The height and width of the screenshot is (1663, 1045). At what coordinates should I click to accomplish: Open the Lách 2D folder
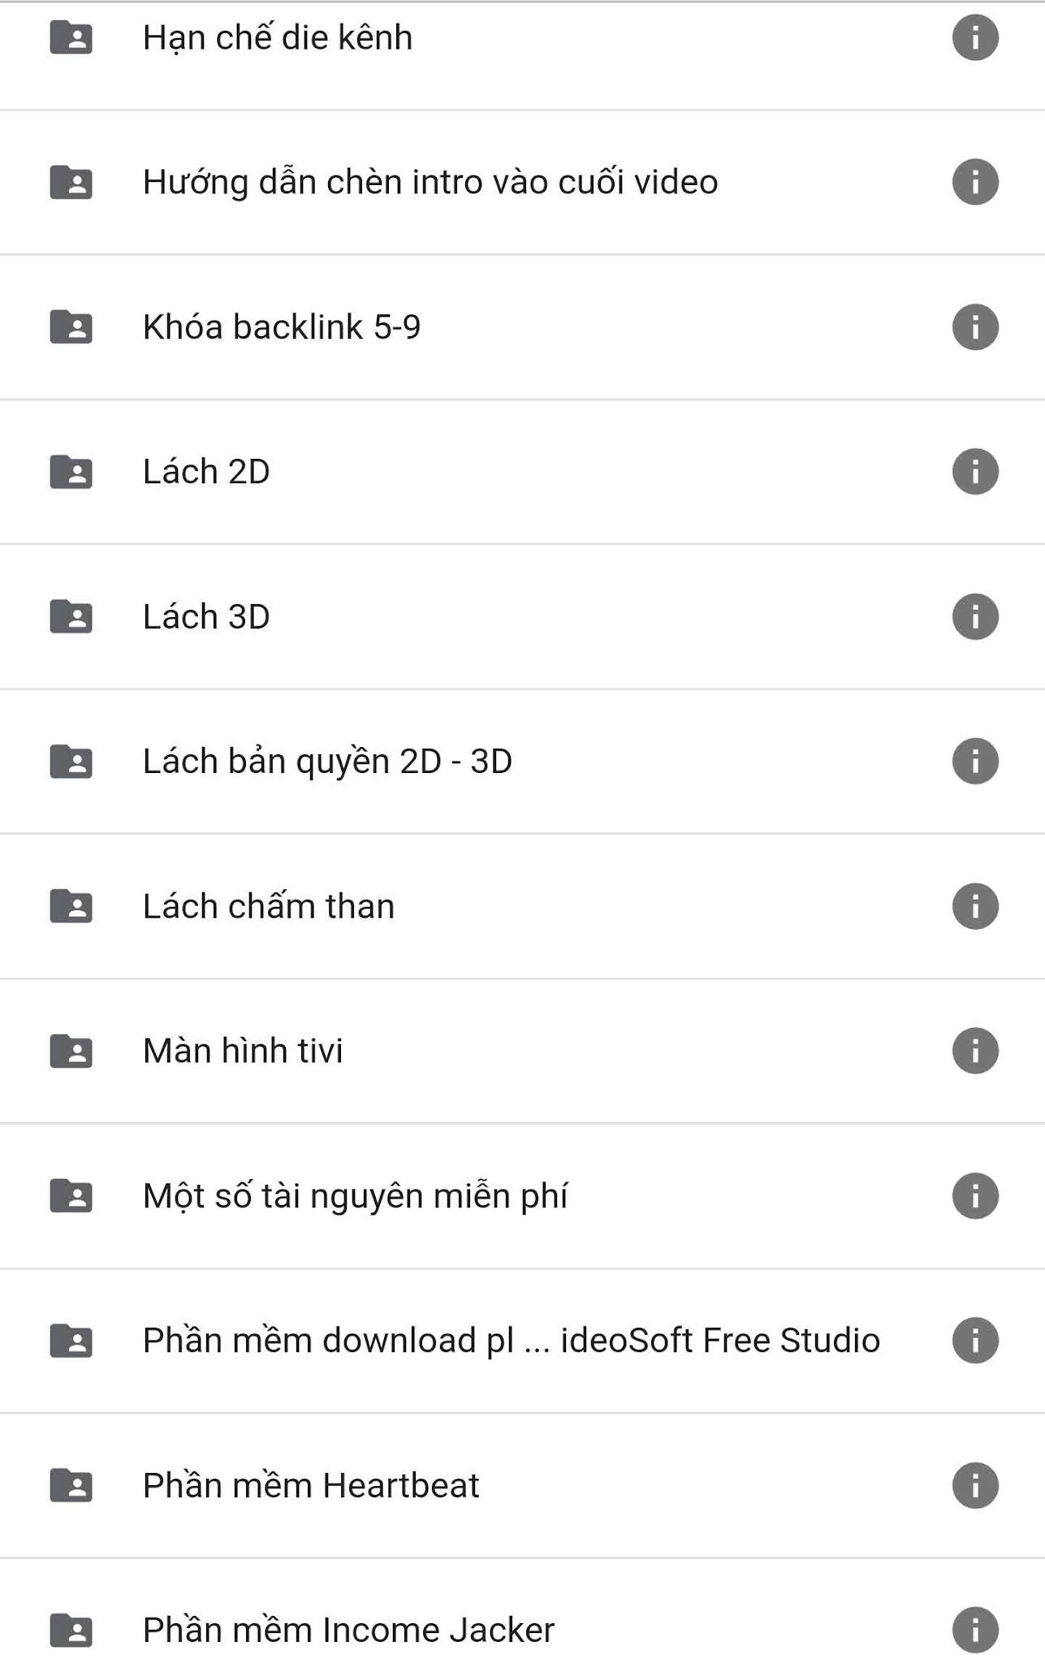[x=522, y=472]
